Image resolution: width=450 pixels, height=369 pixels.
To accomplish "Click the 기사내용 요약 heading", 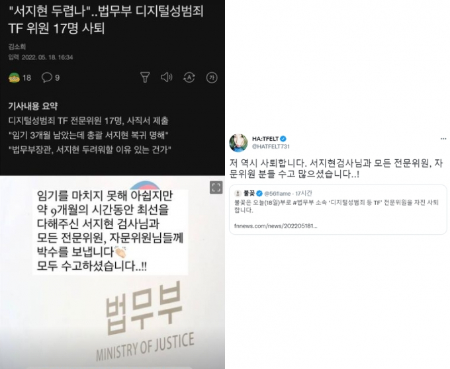I will [33, 106].
